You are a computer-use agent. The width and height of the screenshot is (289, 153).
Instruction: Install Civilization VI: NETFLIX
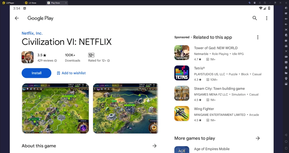(x=36, y=73)
